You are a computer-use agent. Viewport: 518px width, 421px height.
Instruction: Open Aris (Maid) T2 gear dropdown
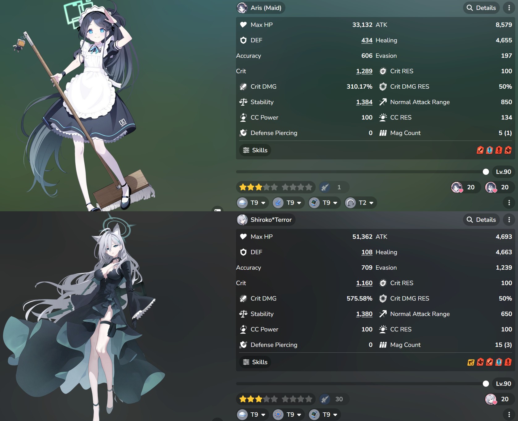tap(361, 203)
